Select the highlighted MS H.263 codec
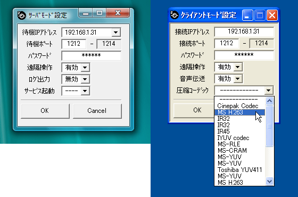The height and width of the screenshot is (197, 298). click(x=239, y=112)
